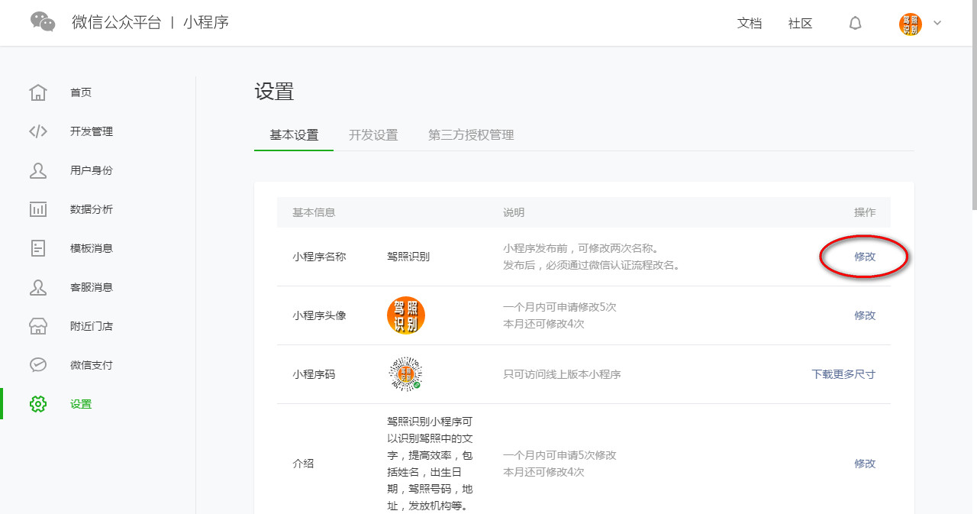
Task: Click the 设置 gear icon
Action: 38,404
